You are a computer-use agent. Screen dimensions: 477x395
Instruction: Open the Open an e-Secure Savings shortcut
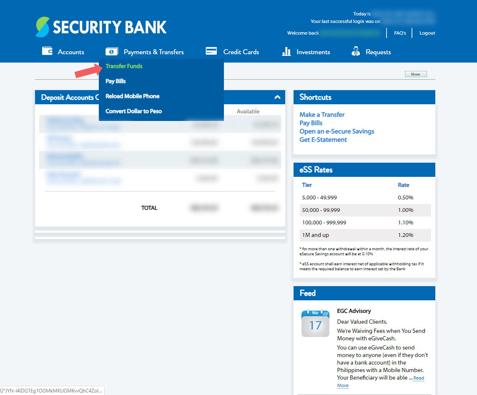tap(337, 131)
